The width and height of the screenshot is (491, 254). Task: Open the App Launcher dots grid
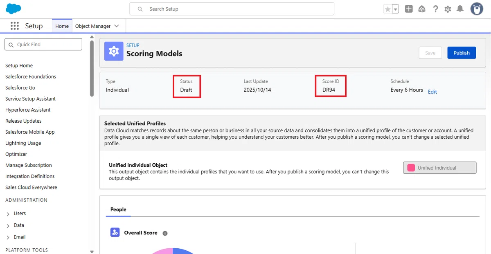[15, 26]
